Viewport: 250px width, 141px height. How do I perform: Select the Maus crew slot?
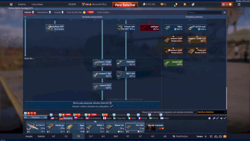click(x=75, y=127)
